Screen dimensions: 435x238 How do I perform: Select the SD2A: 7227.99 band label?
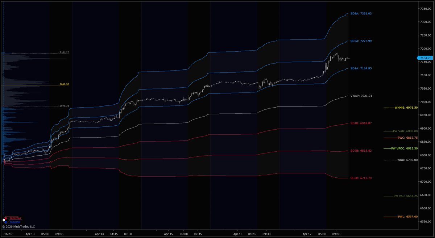(x=361, y=41)
